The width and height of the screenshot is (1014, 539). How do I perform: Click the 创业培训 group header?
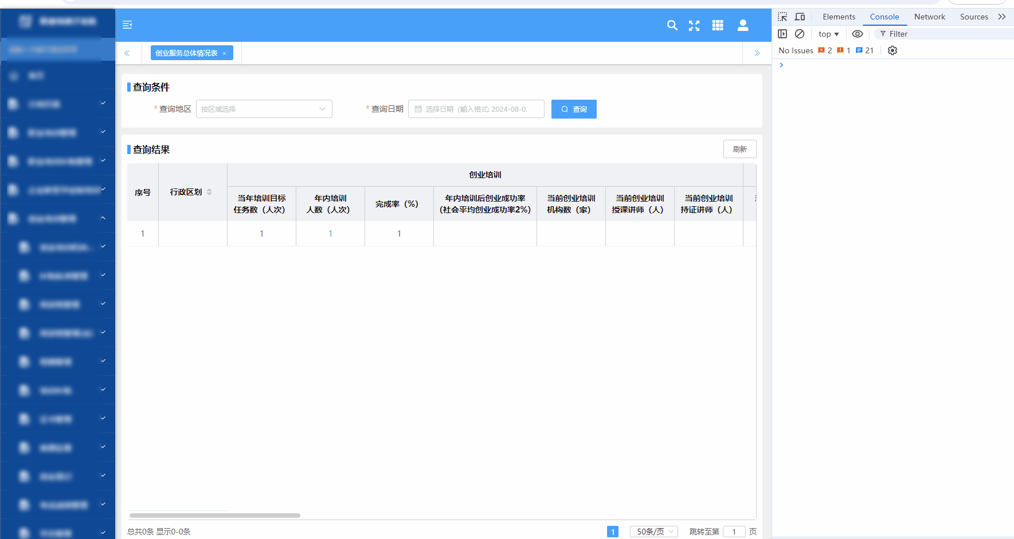[485, 175]
